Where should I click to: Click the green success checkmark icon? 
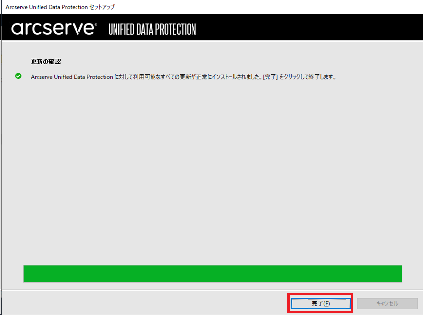pos(18,76)
